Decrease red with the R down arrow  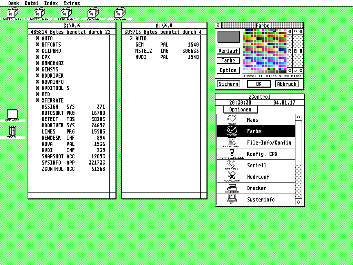click(x=290, y=70)
